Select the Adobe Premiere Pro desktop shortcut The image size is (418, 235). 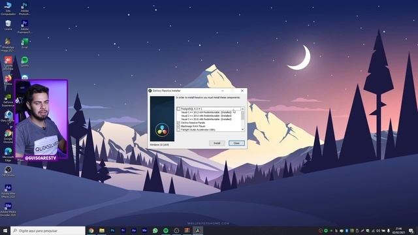[25, 27]
